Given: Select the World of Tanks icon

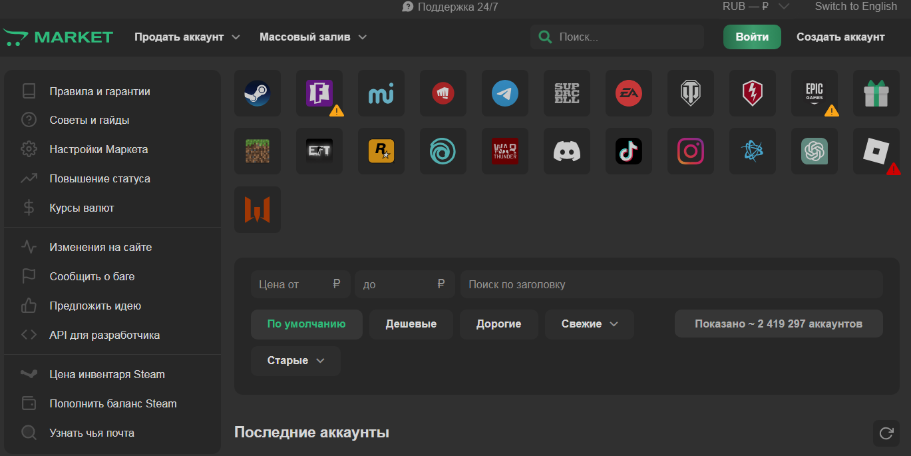Looking at the screenshot, I should 691,93.
